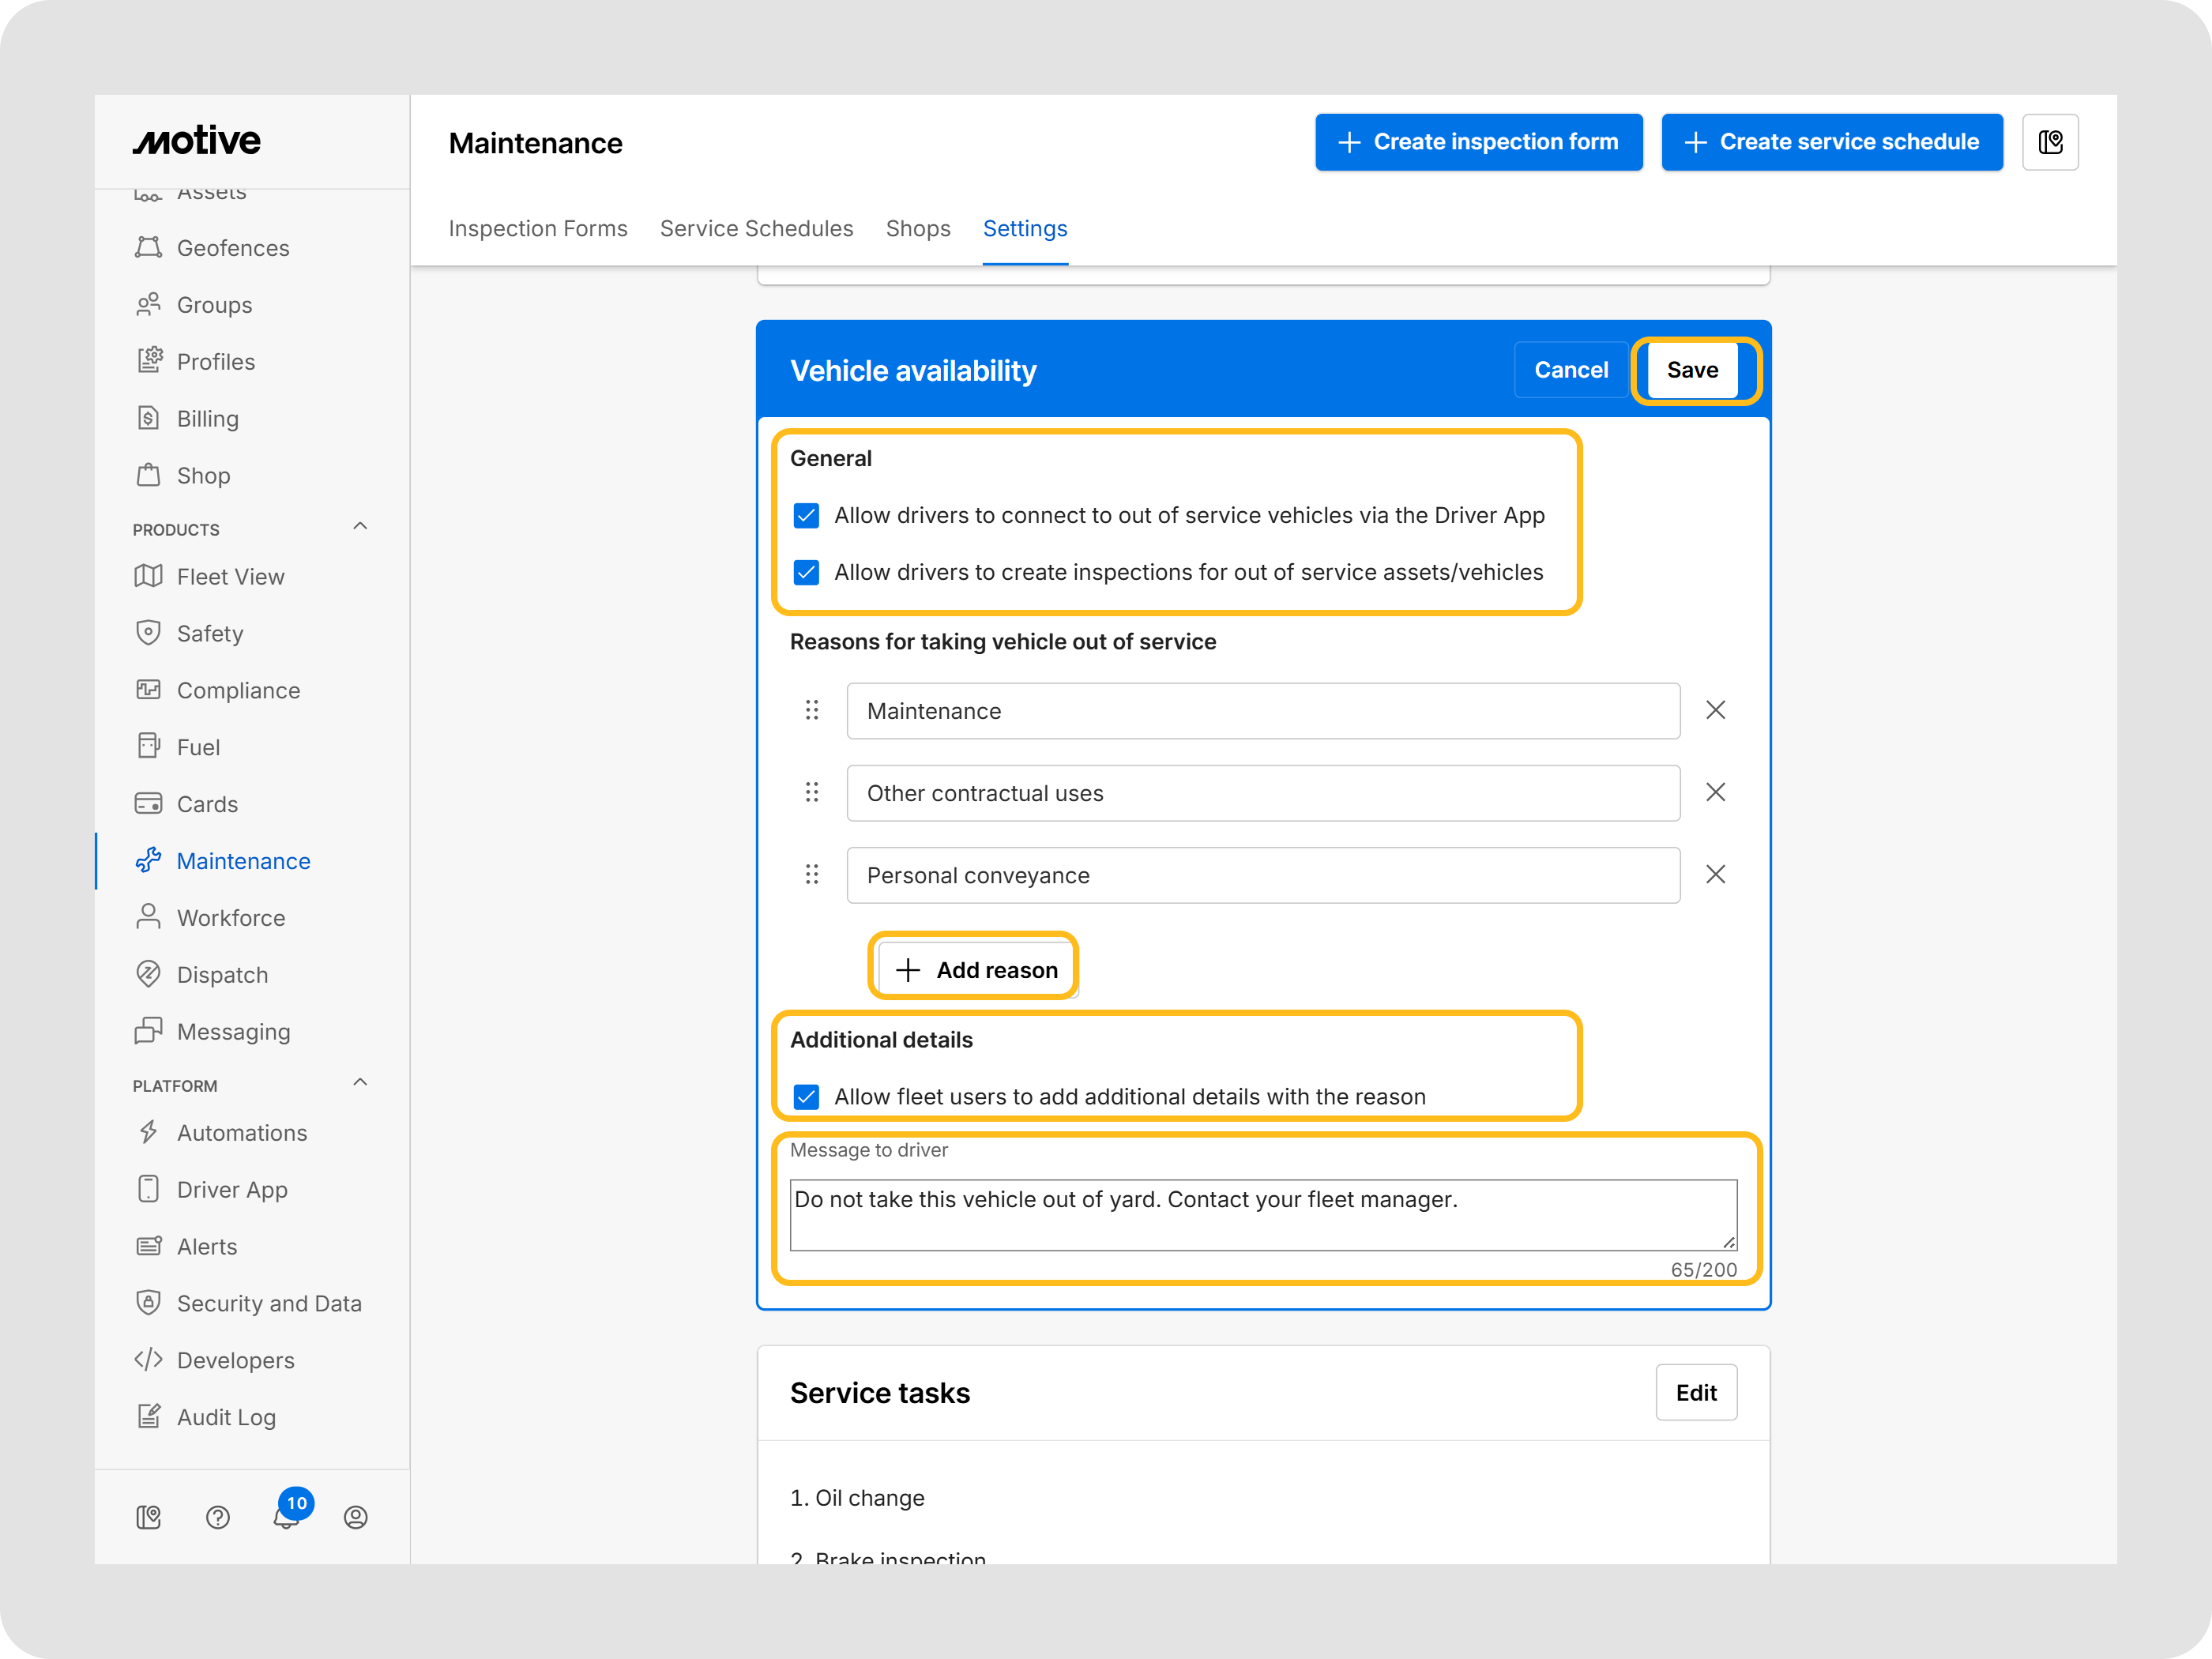The width and height of the screenshot is (2212, 1659).
Task: Click the Motive logo
Action: 197,141
